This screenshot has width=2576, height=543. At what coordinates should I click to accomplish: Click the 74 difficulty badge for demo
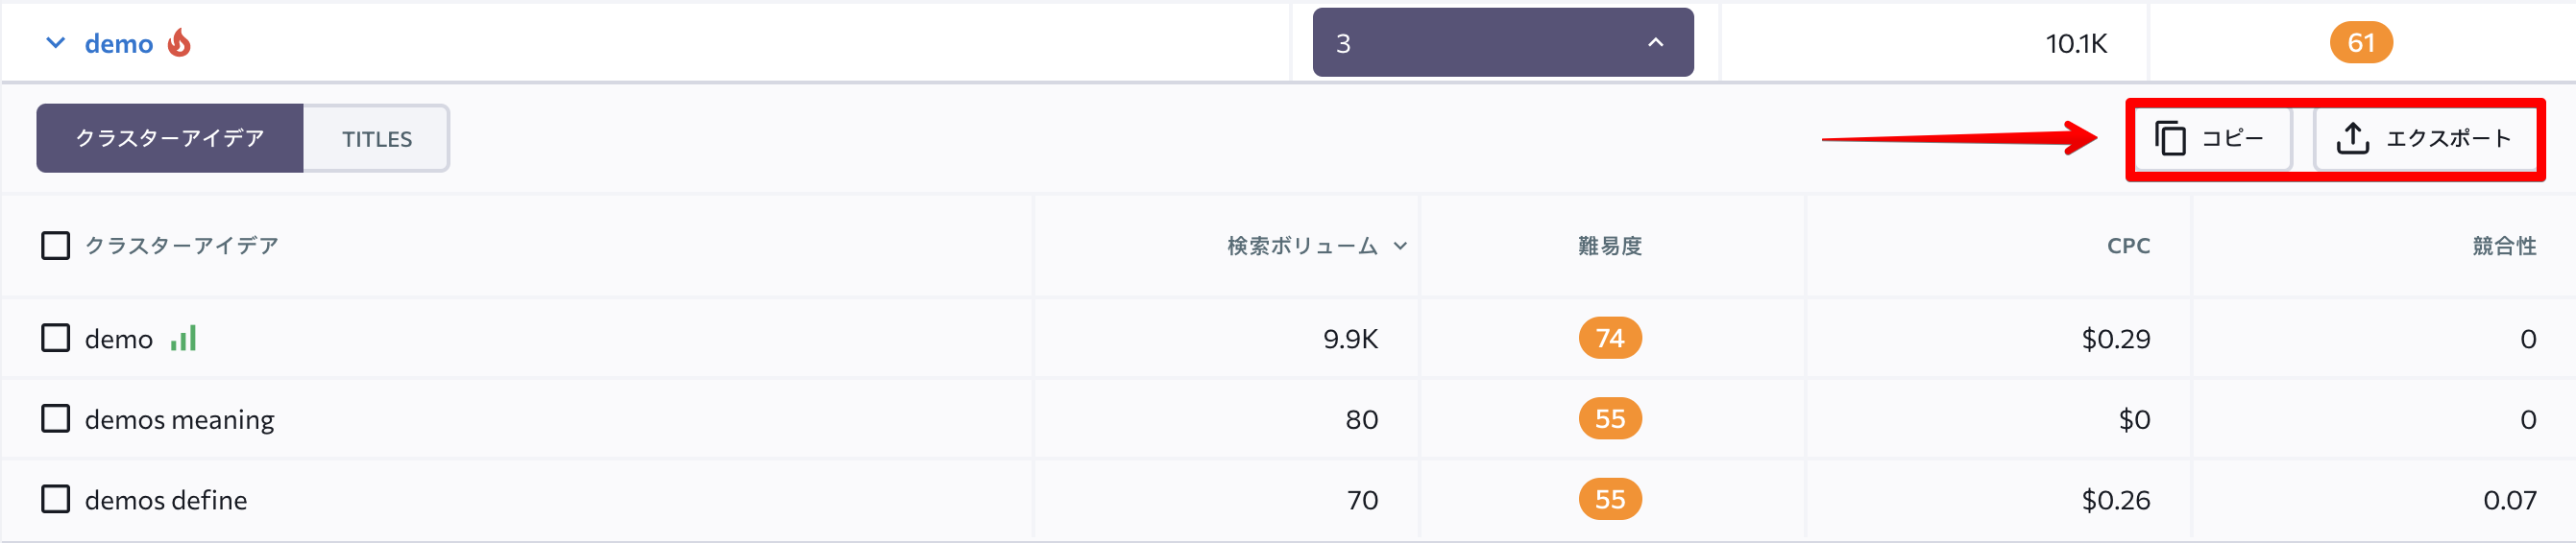click(1610, 339)
